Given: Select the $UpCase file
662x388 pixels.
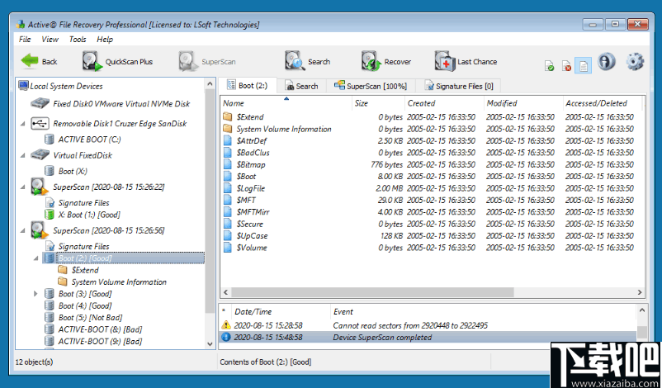Looking at the screenshot, I should [252, 235].
